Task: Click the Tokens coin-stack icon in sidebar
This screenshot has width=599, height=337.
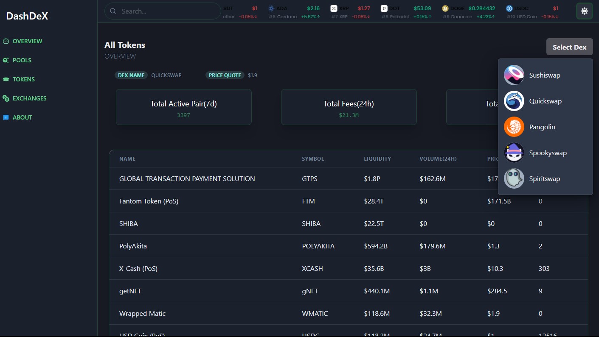Action: [x=6, y=79]
